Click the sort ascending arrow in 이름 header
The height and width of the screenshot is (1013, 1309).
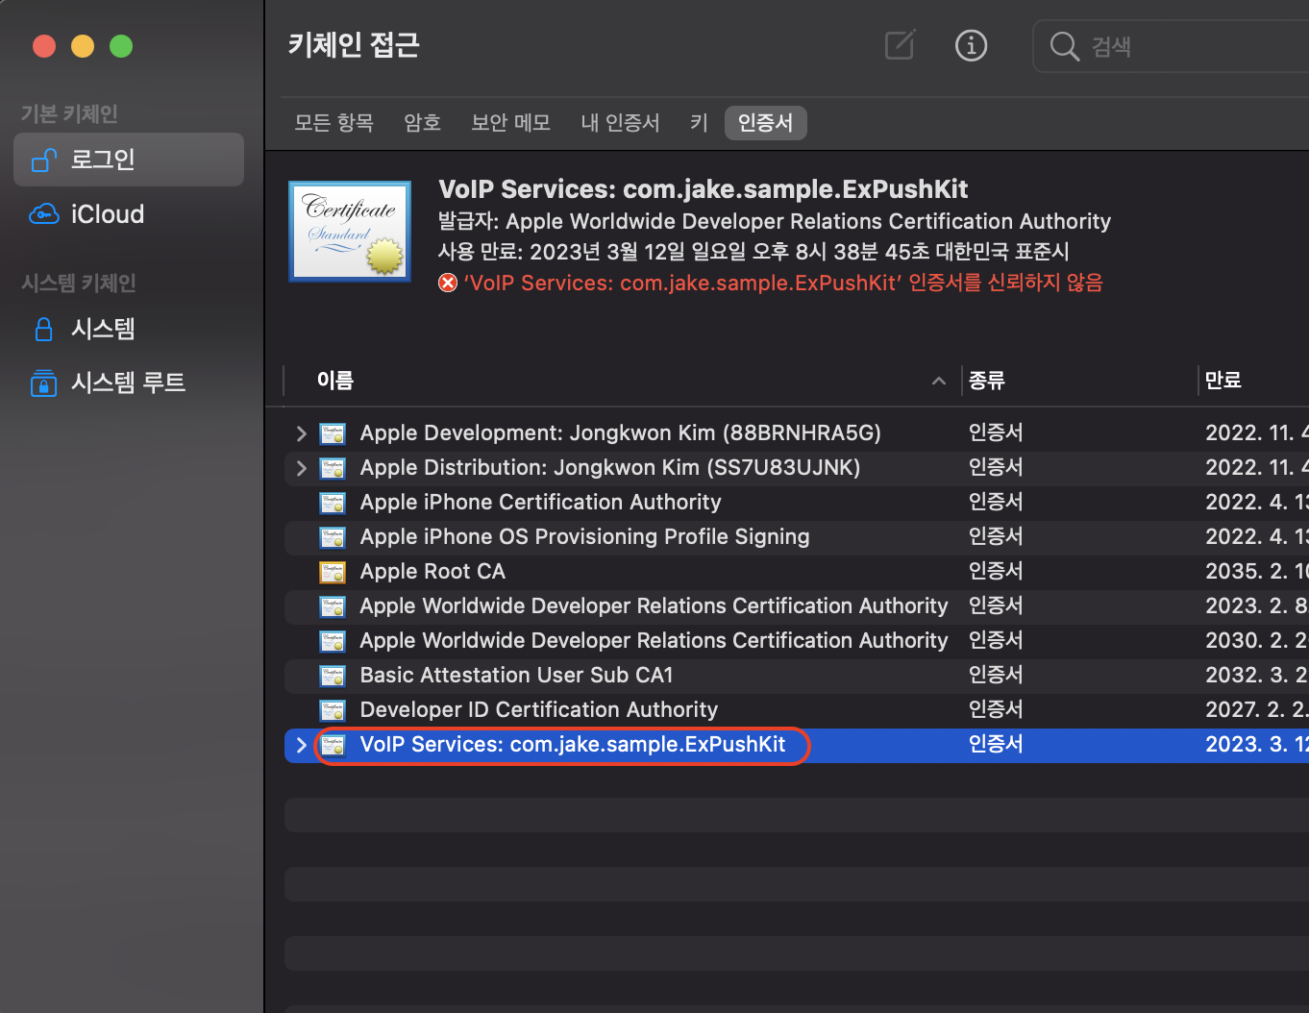[x=939, y=382]
